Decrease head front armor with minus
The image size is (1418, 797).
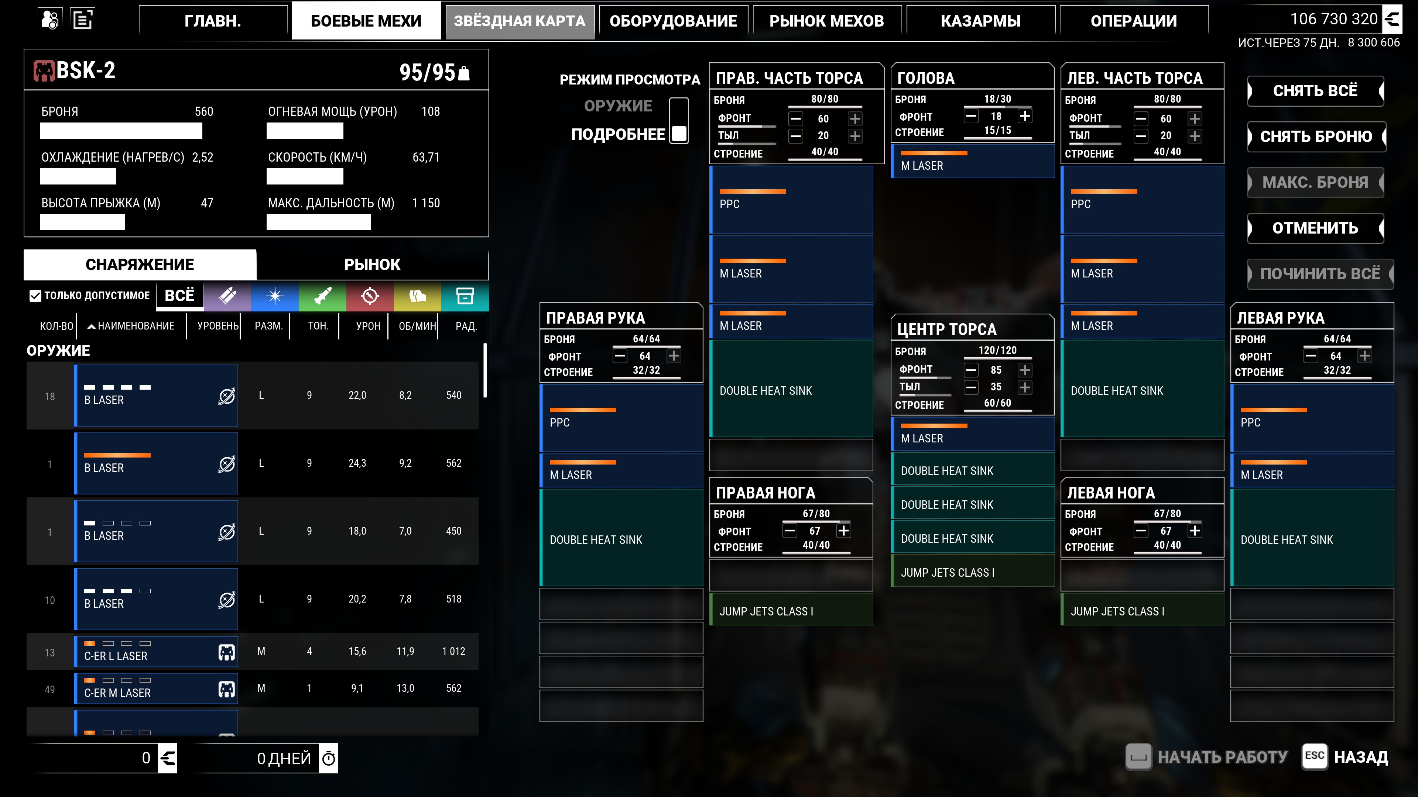tap(971, 116)
